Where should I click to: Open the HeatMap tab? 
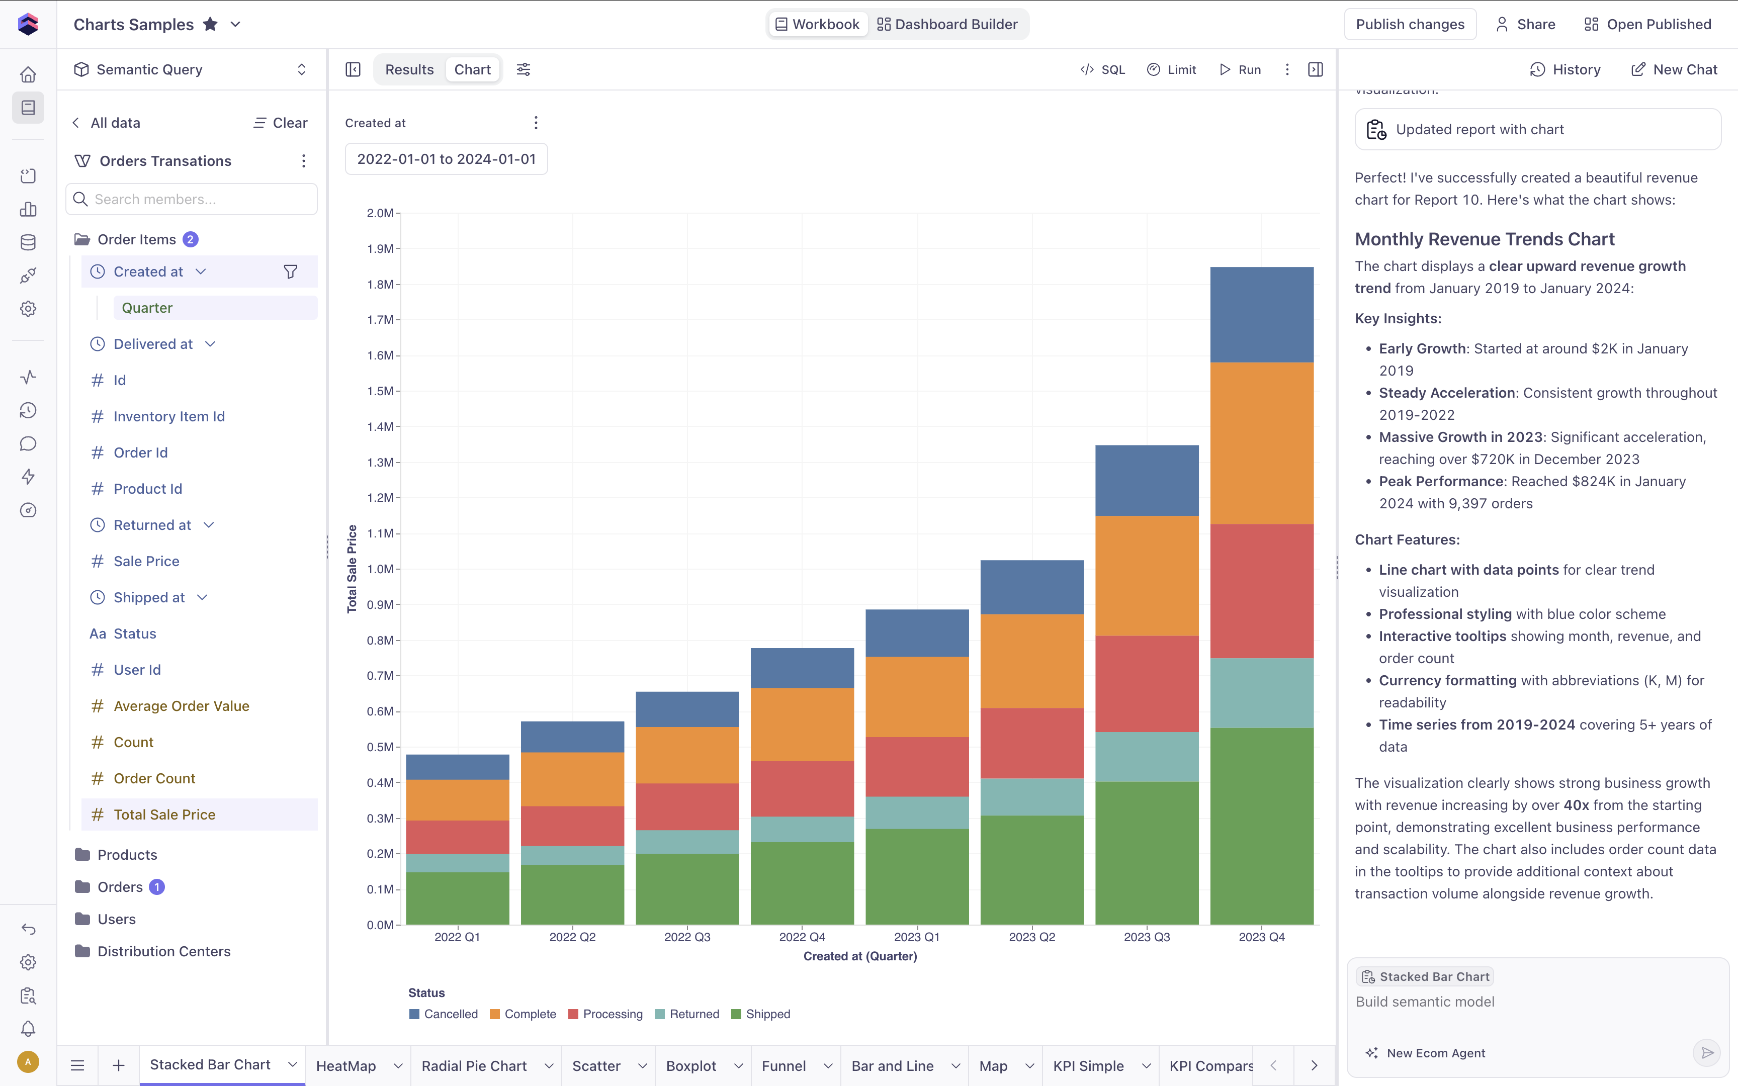(346, 1066)
